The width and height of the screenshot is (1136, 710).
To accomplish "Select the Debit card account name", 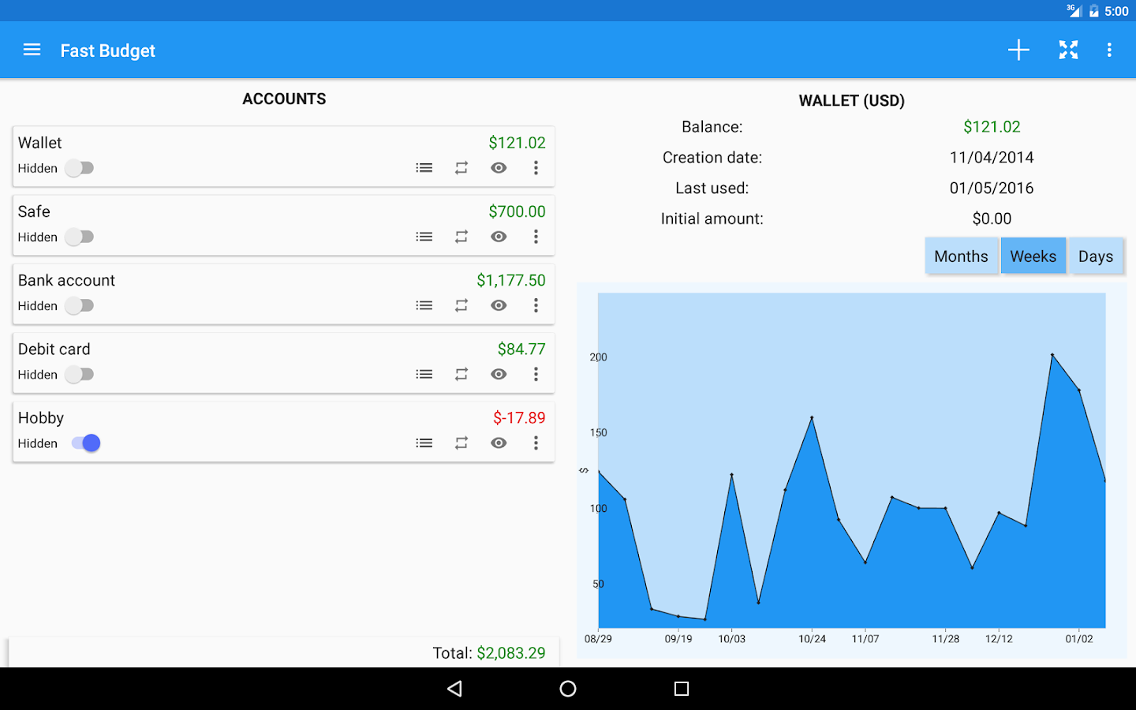I will (x=54, y=349).
